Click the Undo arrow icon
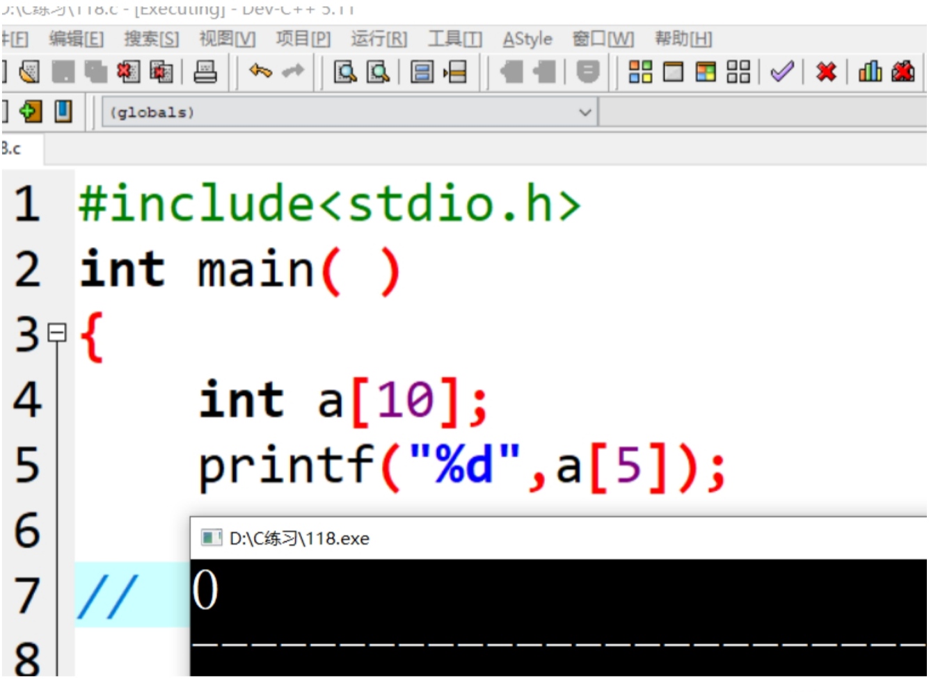 [x=260, y=71]
